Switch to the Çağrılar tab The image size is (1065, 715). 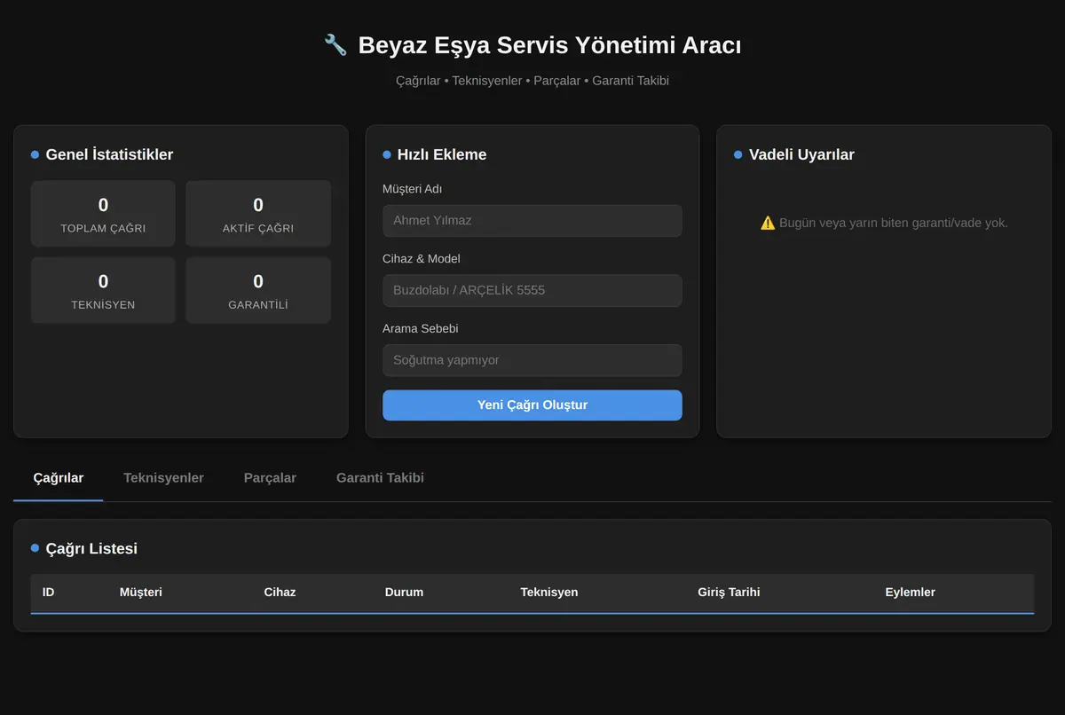pyautogui.click(x=59, y=478)
